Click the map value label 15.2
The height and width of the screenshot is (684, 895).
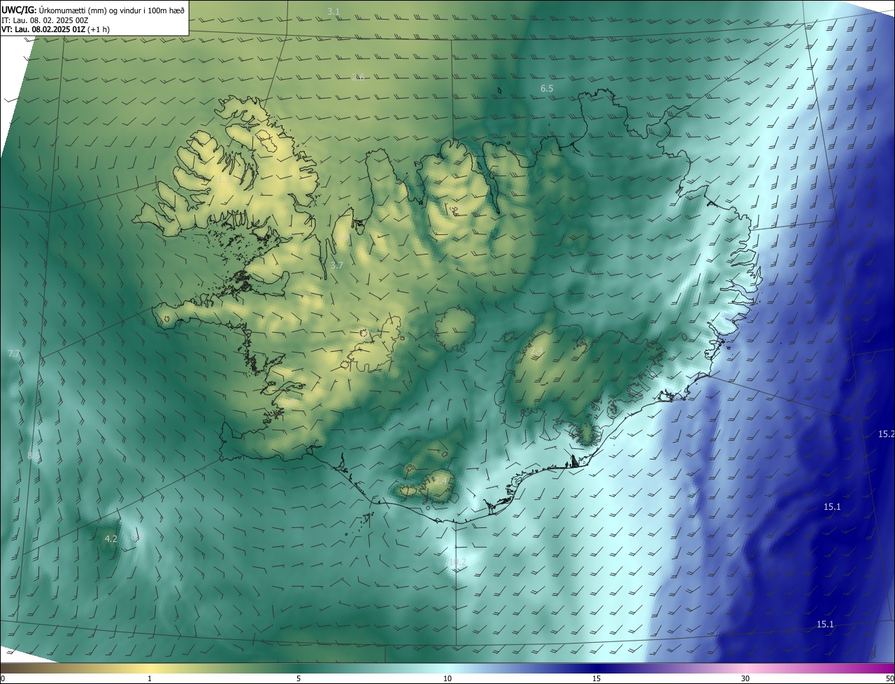[x=886, y=434]
